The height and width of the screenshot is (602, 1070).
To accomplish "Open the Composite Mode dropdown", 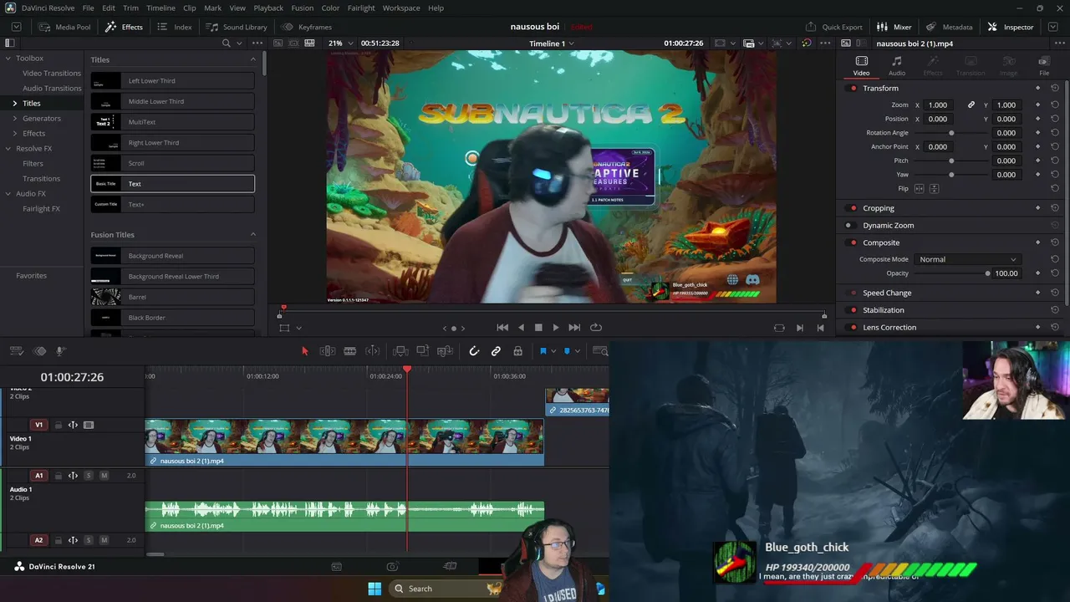I will click(x=966, y=259).
